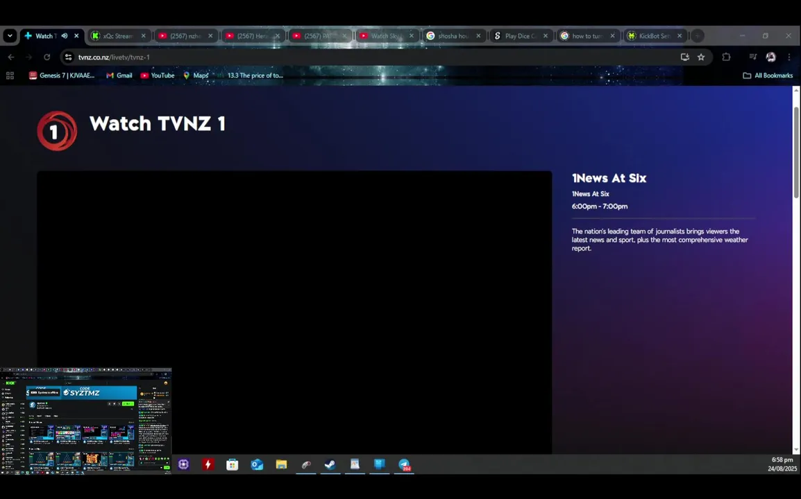Open the Chrome profile avatar
This screenshot has height=499, width=801.
[771, 57]
